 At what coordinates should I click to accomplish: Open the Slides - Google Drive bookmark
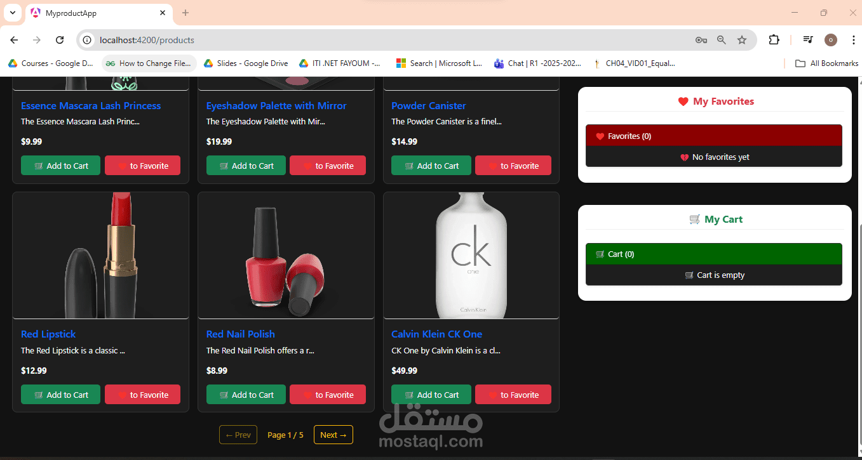click(x=246, y=63)
